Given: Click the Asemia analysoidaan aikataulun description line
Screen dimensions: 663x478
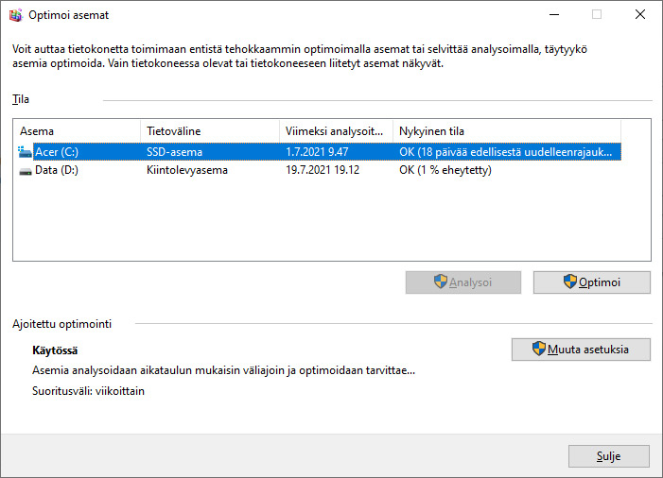Looking at the screenshot, I should tap(223, 370).
